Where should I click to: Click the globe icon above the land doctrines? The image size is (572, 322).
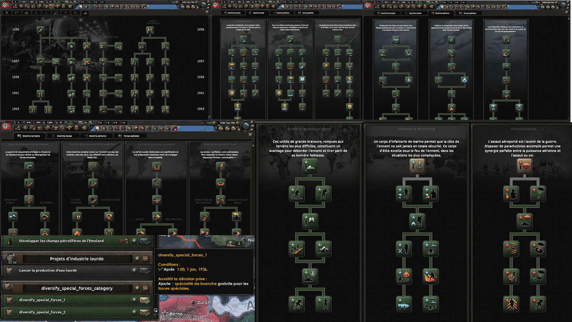(246, 125)
